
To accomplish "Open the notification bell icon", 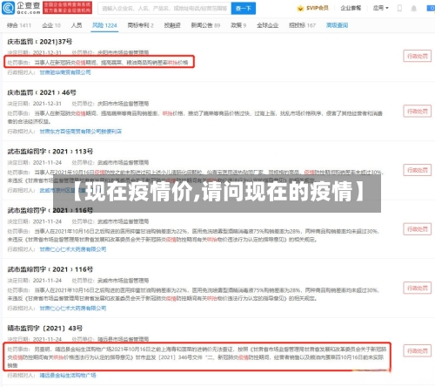I will [414, 9].
